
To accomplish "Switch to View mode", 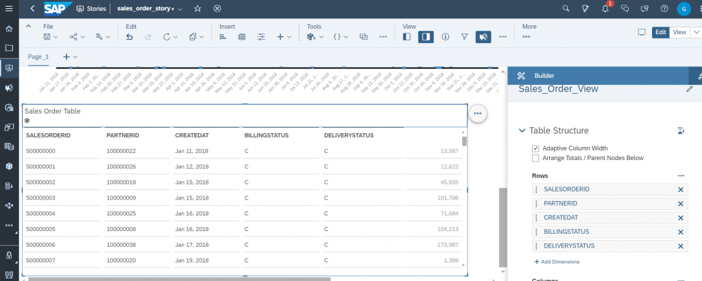I will point(679,32).
